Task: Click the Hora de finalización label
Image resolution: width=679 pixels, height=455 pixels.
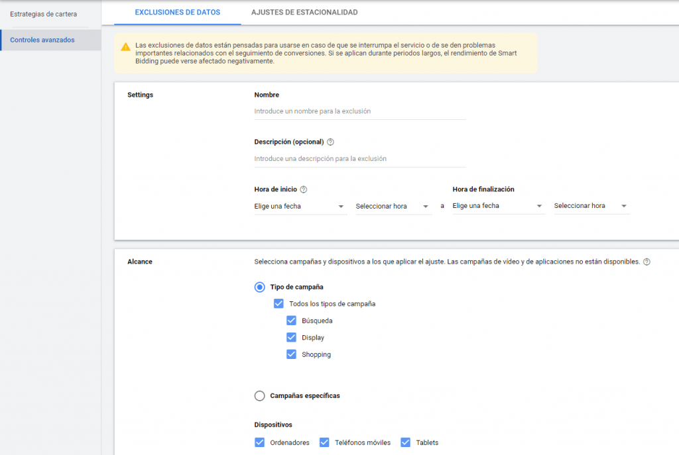Action: tap(483, 189)
